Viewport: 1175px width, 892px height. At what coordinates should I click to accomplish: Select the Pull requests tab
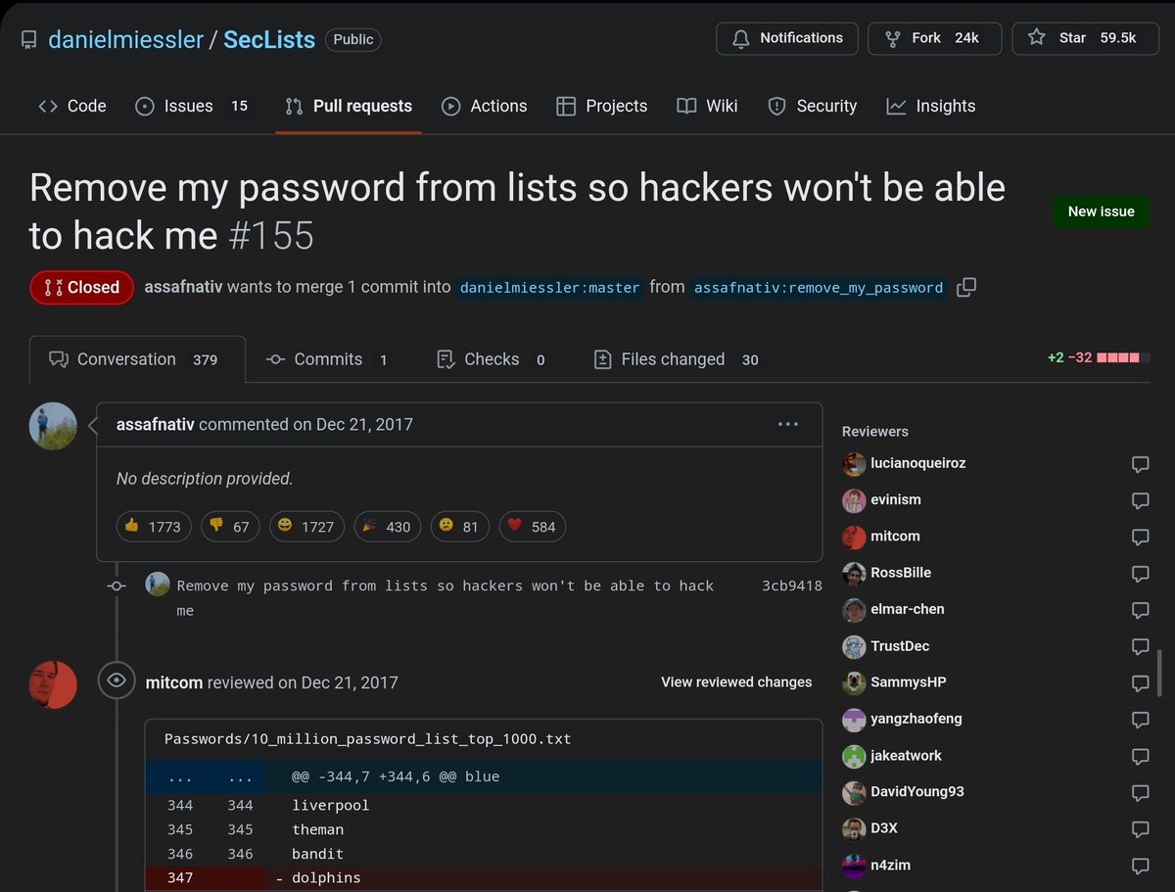pyautogui.click(x=349, y=106)
